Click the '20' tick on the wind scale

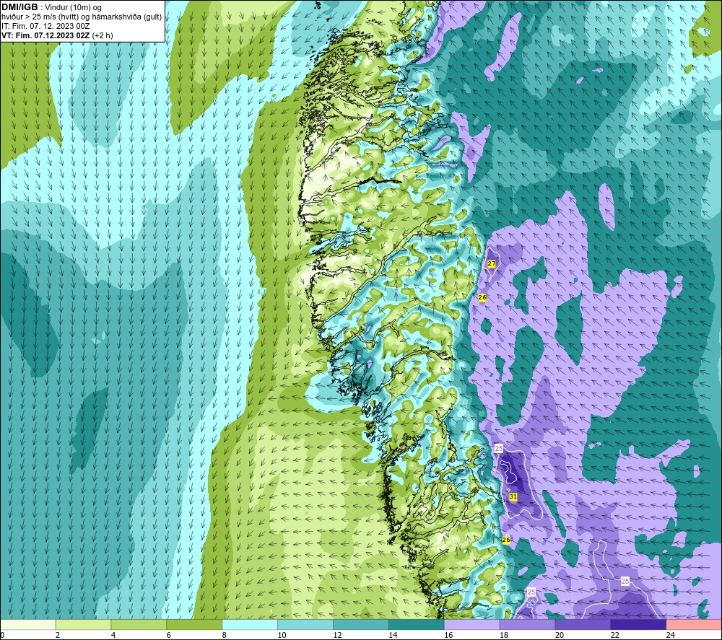point(560,635)
